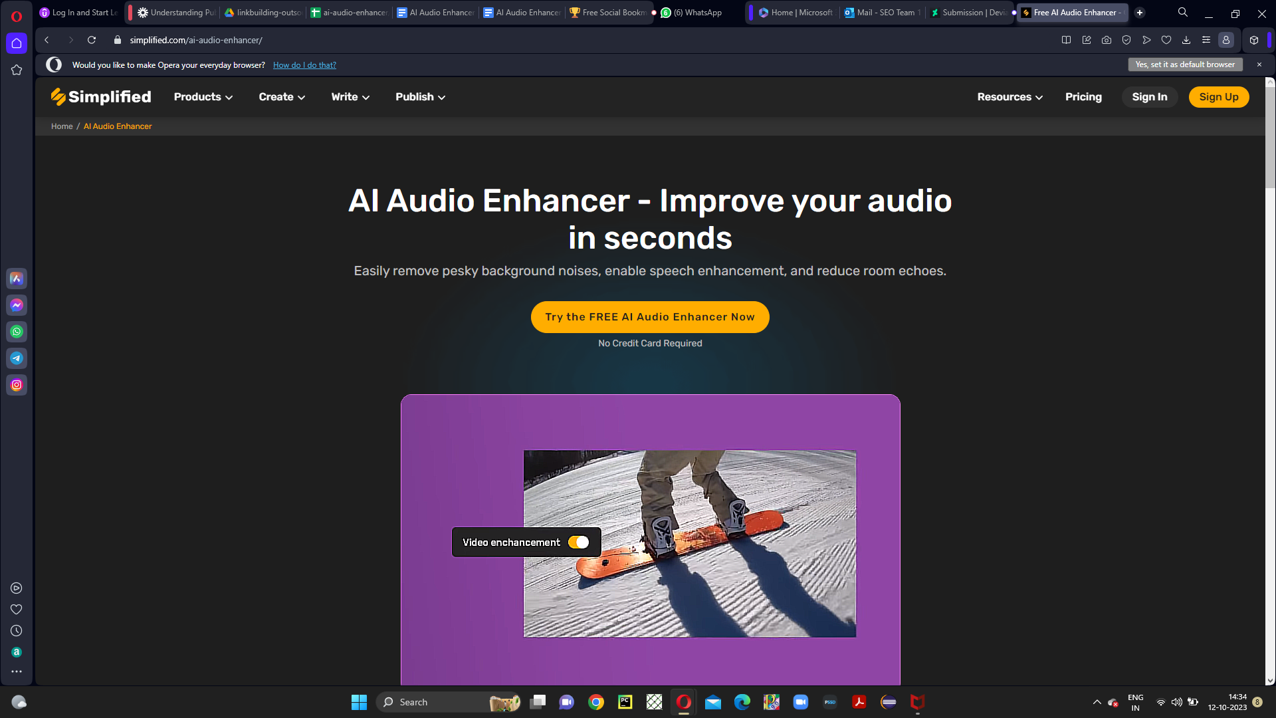
Task: Dismiss default browser prompt bar
Action: (x=1259, y=64)
